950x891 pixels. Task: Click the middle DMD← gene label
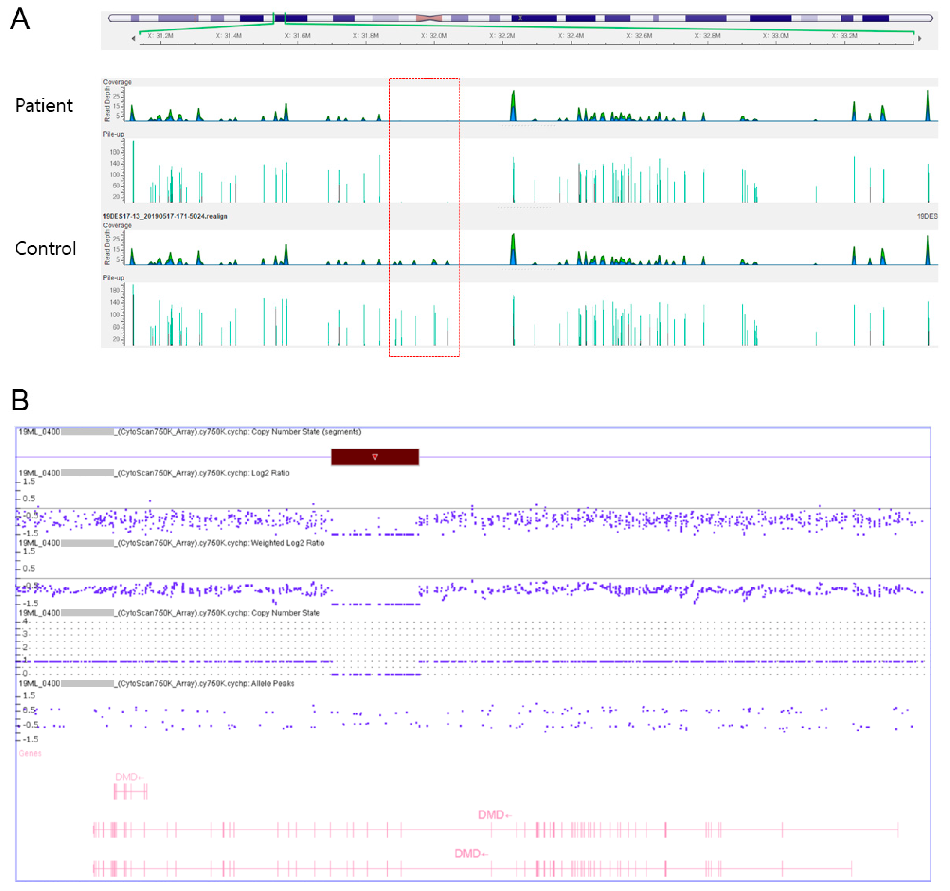tap(495, 814)
